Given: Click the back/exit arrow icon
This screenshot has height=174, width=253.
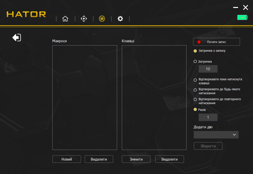Looking at the screenshot, I should click(17, 38).
